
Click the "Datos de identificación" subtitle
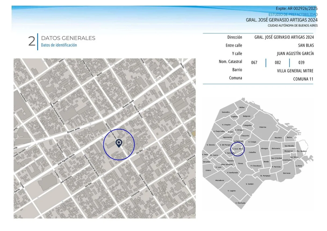[x=59, y=45]
